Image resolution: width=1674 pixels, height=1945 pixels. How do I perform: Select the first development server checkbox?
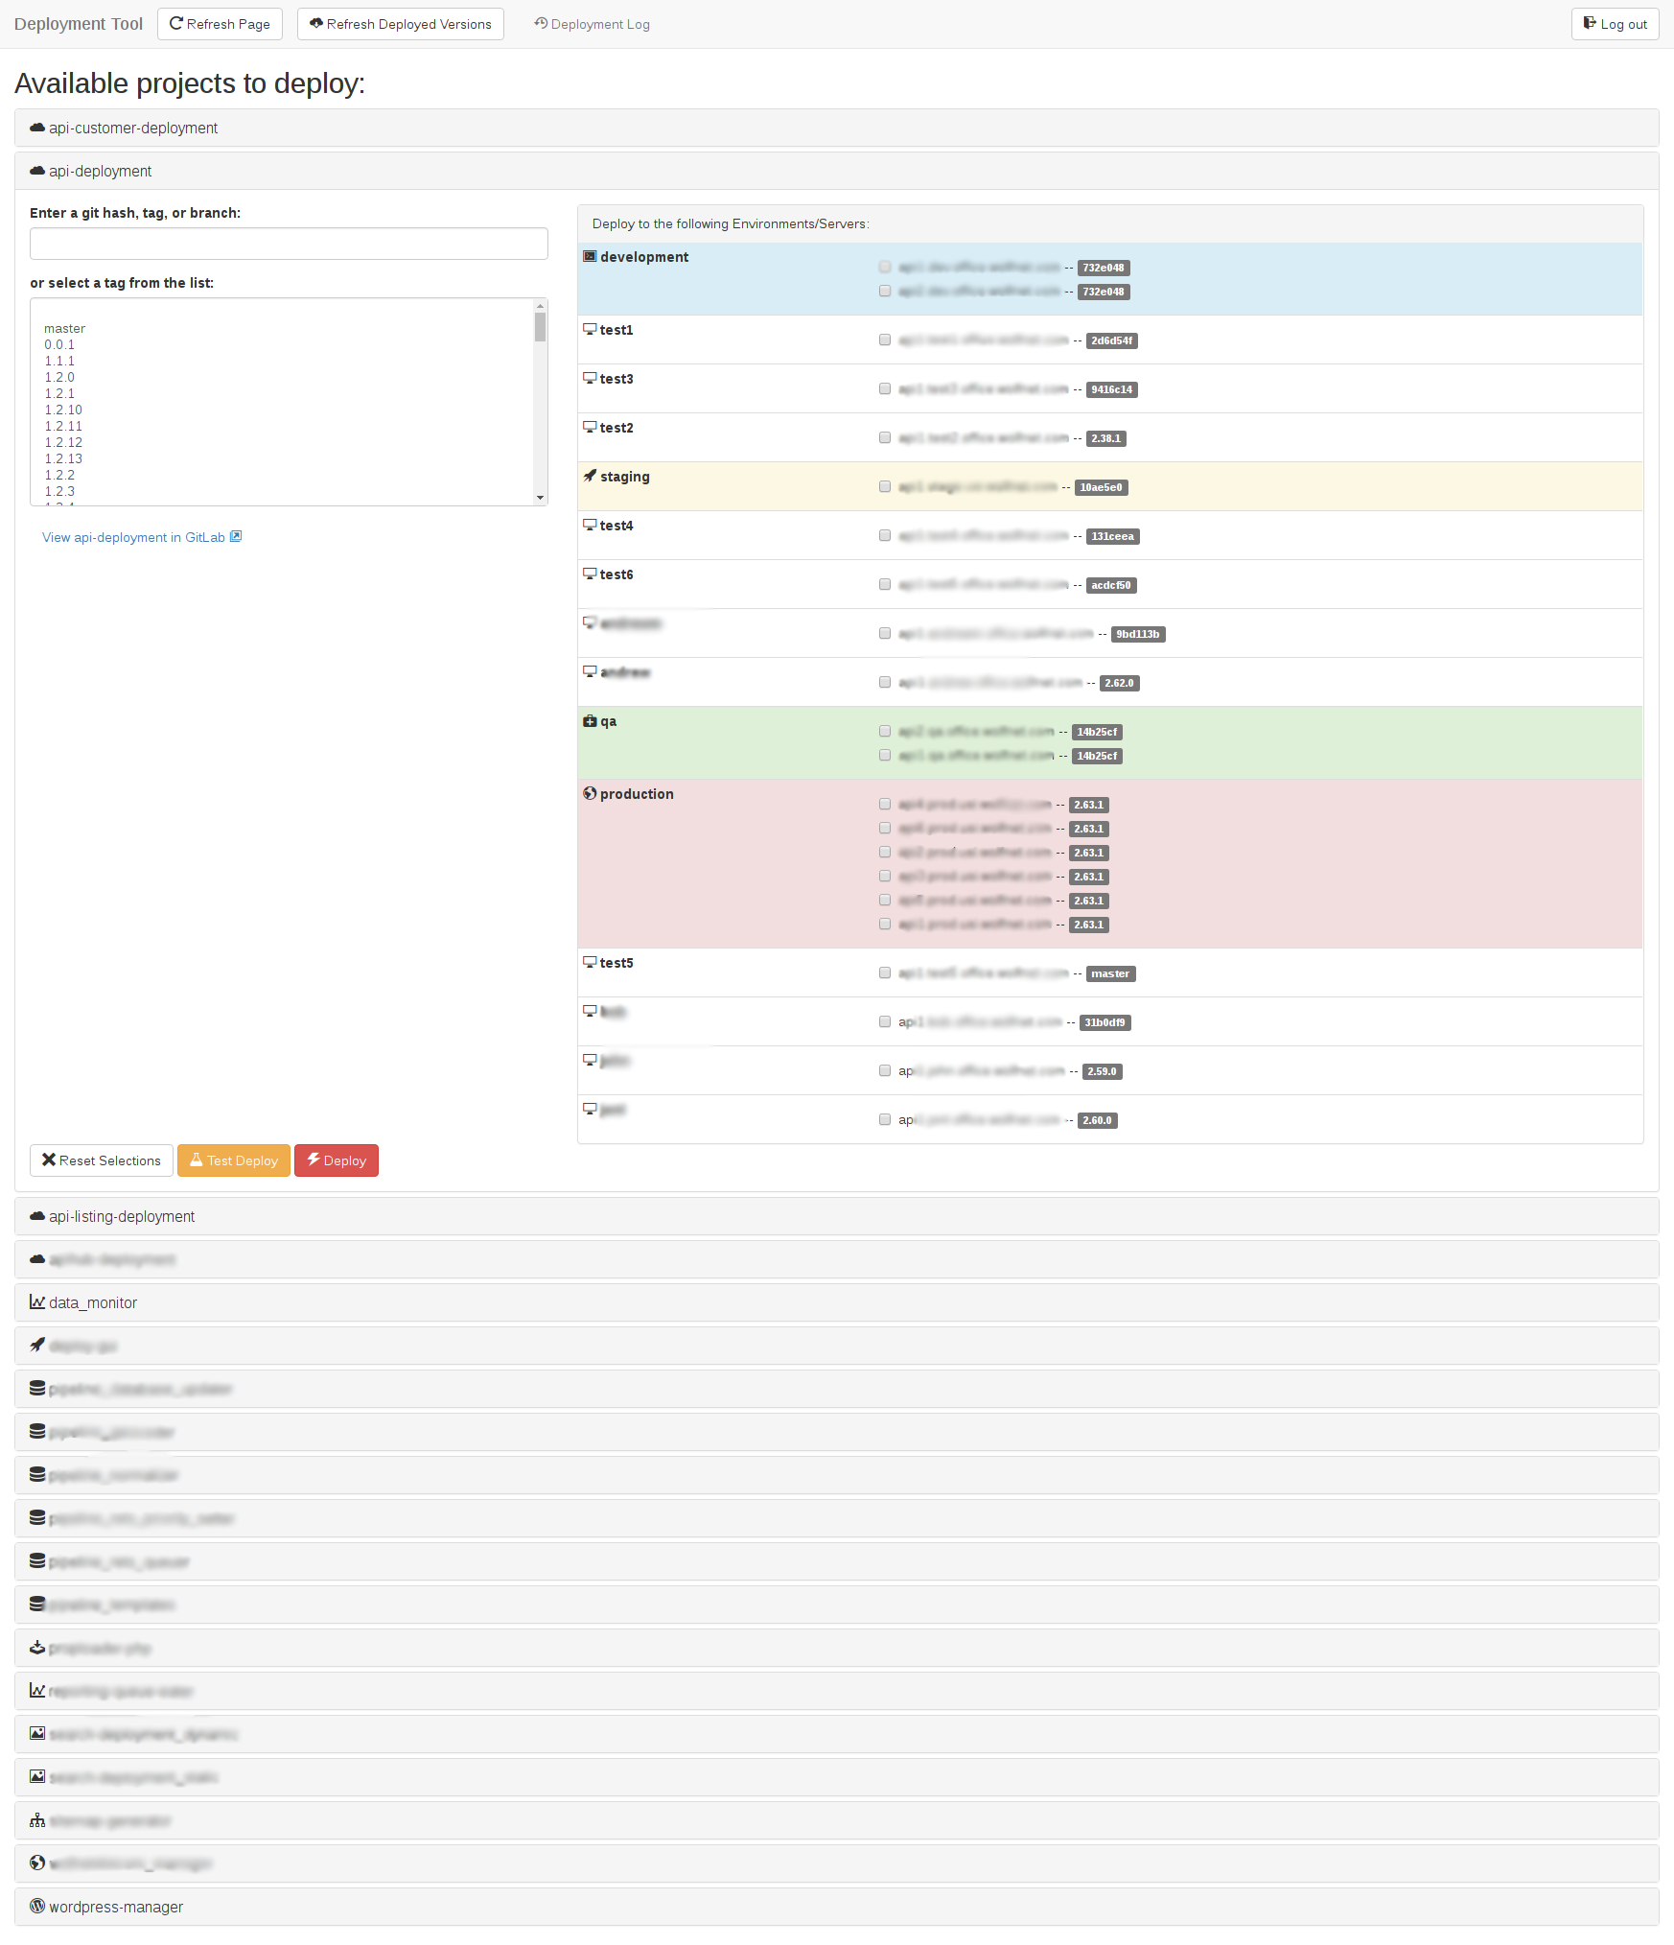[x=885, y=267]
